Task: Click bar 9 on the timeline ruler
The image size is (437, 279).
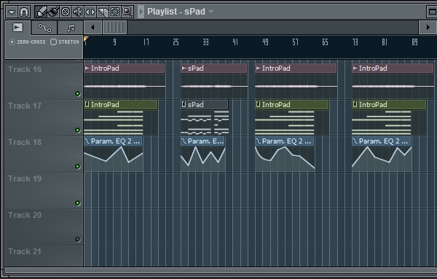Action: tap(114, 42)
